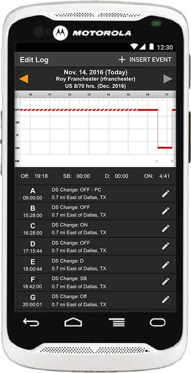Go to previous day with orange arrow
Image resolution: width=191 pixels, height=373 pixels.
(23, 79)
